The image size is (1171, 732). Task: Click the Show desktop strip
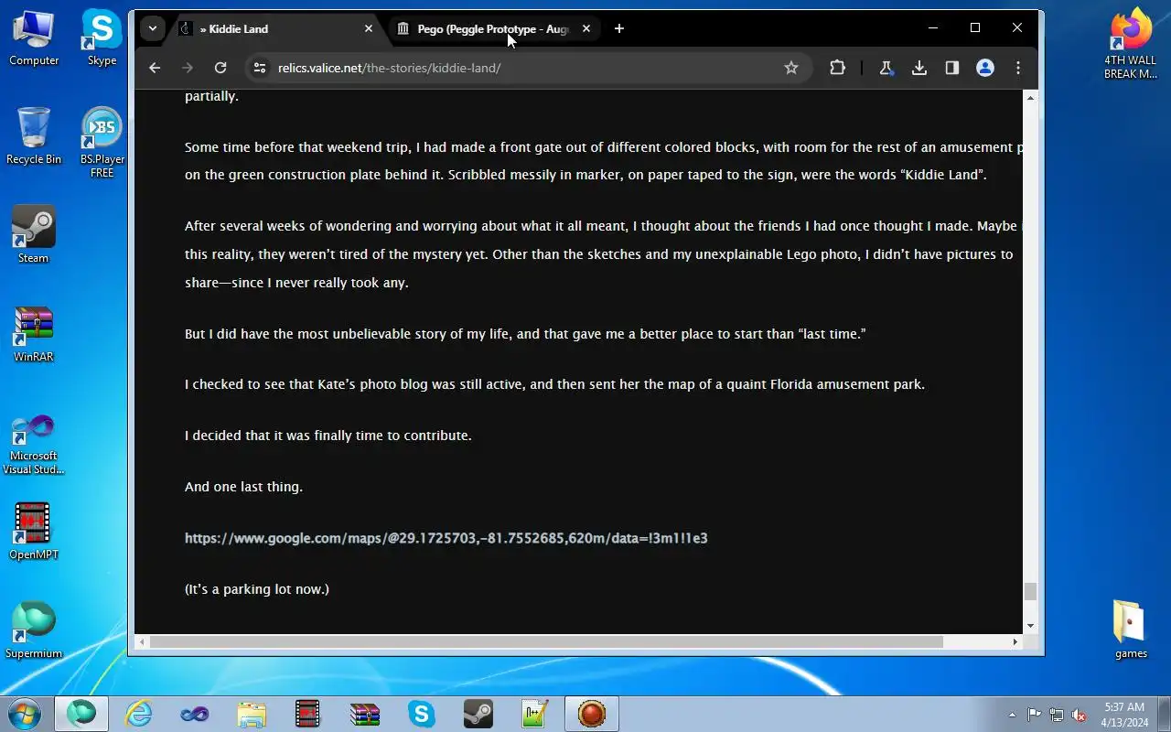(x=1165, y=714)
